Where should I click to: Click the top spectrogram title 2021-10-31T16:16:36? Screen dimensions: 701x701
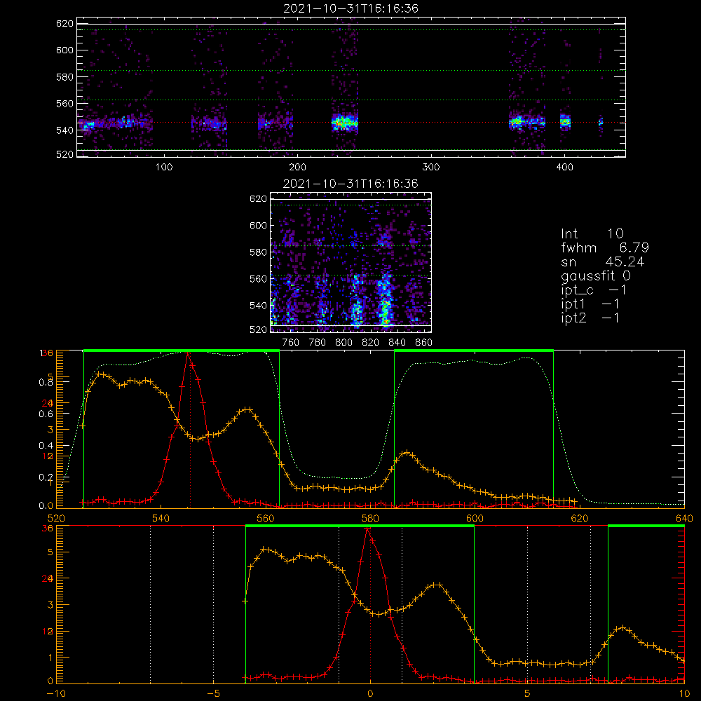[350, 8]
